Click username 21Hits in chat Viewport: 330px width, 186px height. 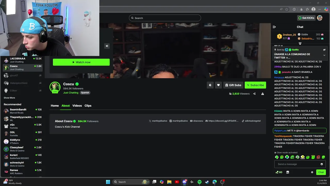[277, 67]
